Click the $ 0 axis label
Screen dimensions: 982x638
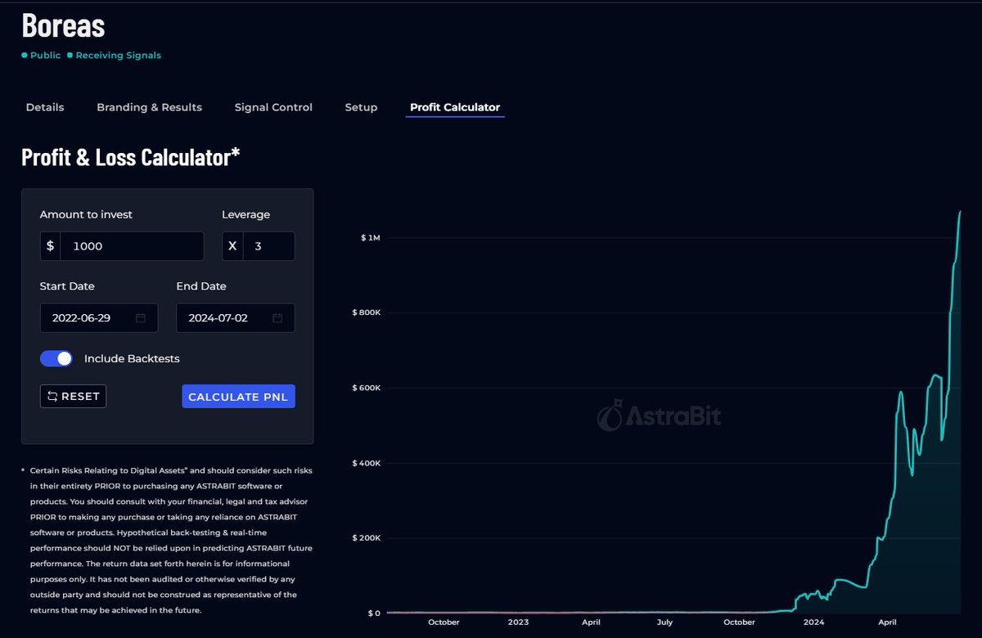tap(373, 613)
